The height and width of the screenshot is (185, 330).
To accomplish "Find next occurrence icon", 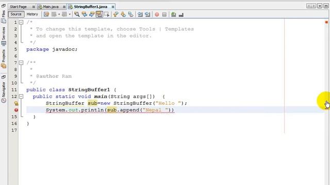I will pyautogui.click(x=92, y=14).
